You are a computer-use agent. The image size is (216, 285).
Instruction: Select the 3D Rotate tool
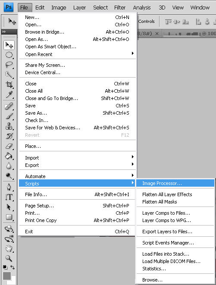(9, 229)
